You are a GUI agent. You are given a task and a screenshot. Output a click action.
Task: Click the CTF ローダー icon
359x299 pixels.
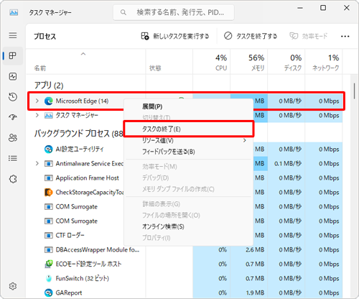coord(49,235)
